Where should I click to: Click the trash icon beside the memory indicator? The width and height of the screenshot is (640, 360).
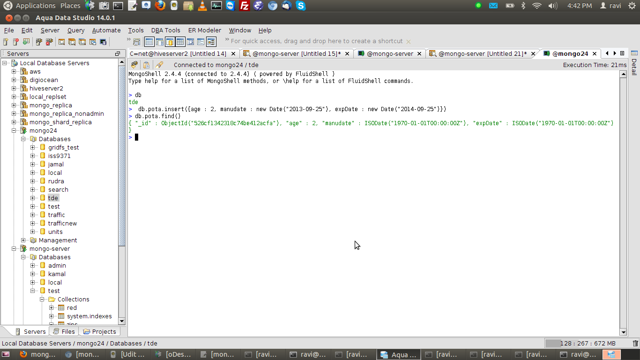(x=635, y=344)
